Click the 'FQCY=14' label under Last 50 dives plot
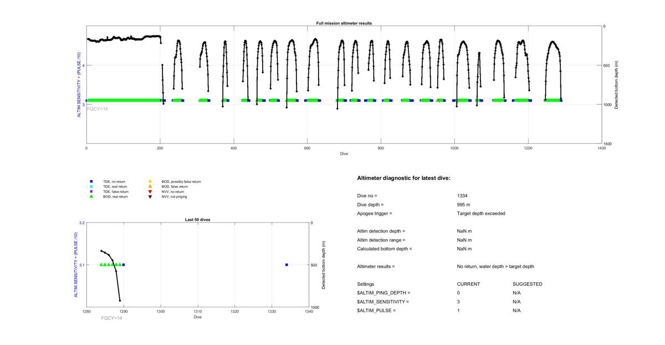This screenshot has height=345, width=665. (111, 318)
